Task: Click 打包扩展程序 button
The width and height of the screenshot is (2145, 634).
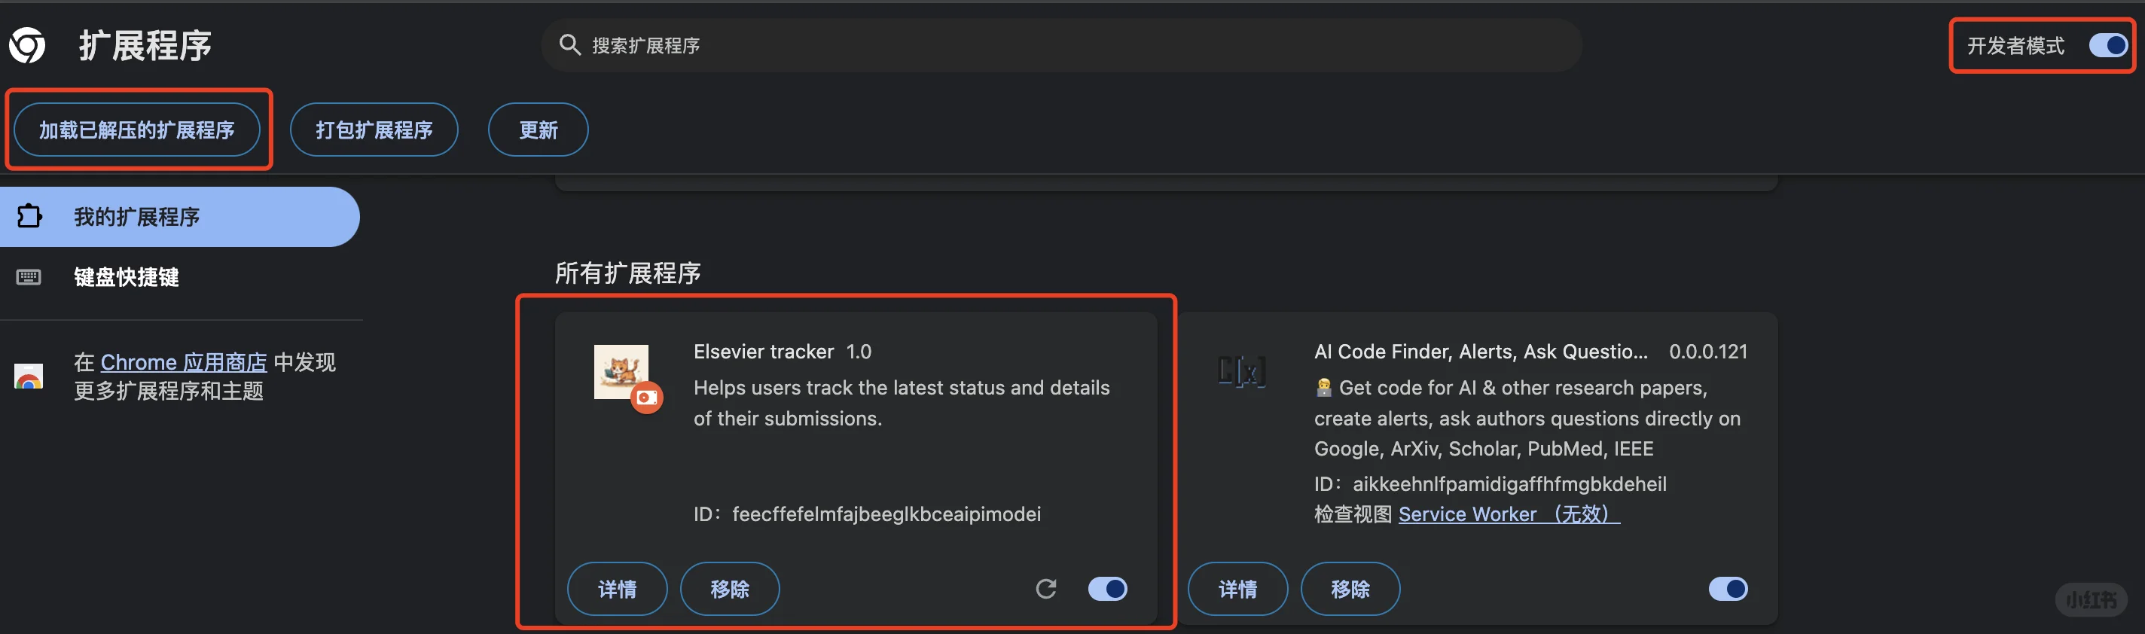Action: (374, 130)
